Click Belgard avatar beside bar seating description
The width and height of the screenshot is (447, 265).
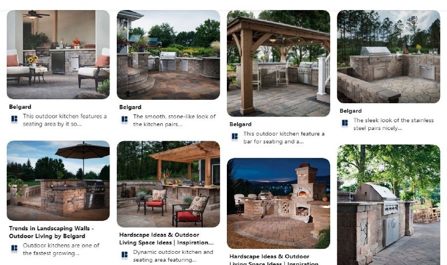pos(235,137)
